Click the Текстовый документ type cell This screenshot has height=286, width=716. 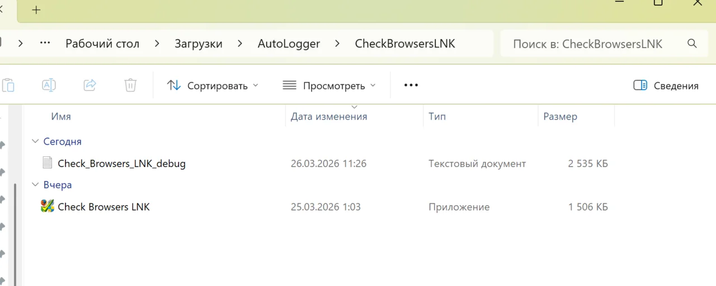(x=477, y=164)
